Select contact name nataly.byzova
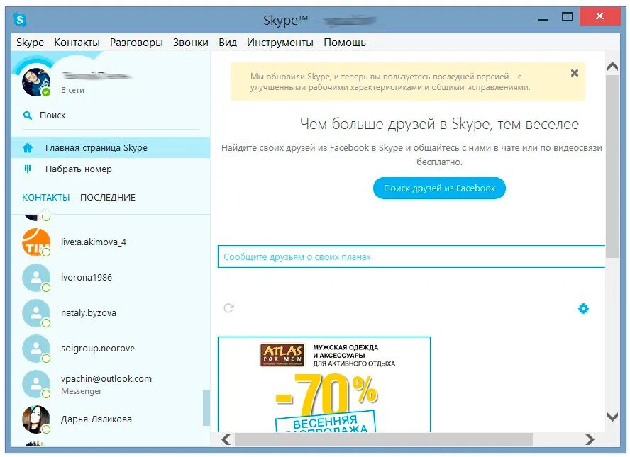Screen dimensions: 630x457 click(89, 313)
